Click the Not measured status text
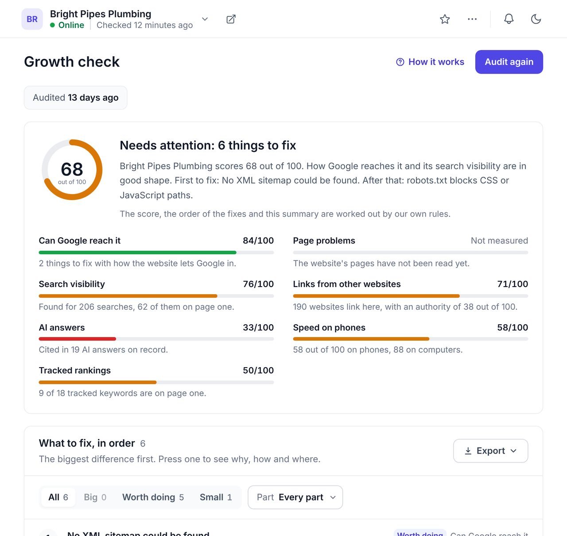567x536 pixels. pyautogui.click(x=499, y=241)
